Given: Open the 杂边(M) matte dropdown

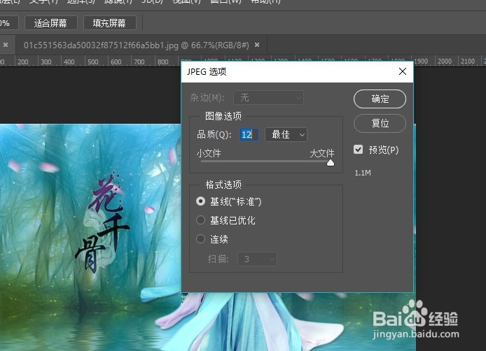Looking at the screenshot, I should [268, 98].
